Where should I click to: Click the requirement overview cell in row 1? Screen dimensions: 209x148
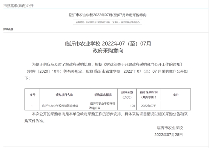[x=103, y=106]
